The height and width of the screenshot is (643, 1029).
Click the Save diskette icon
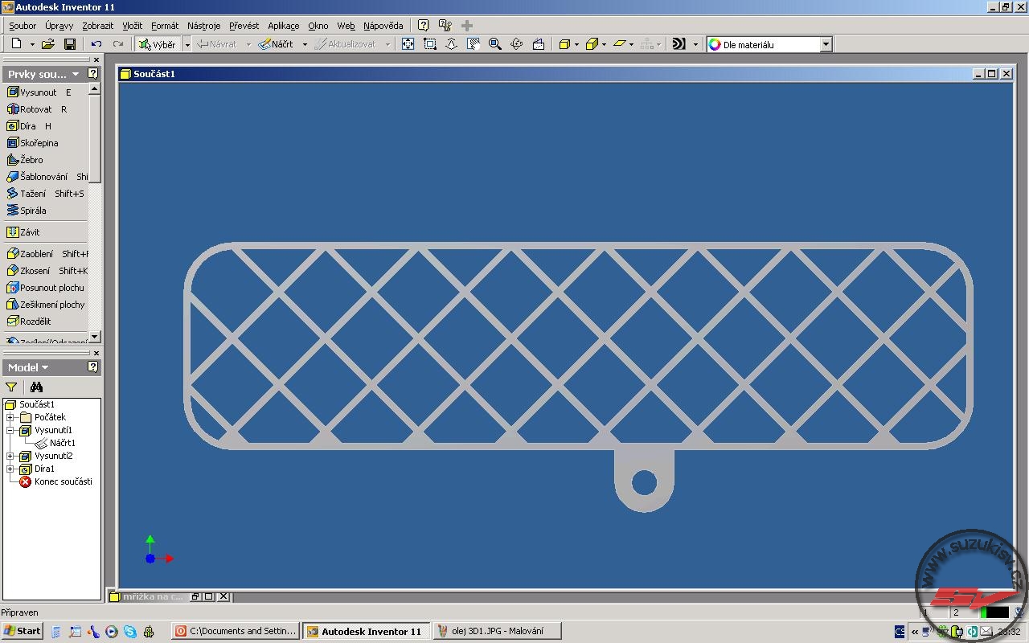click(70, 44)
